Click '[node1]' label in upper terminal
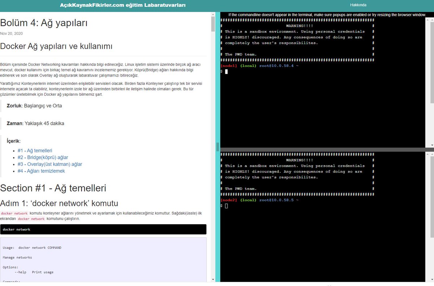 [229, 66]
